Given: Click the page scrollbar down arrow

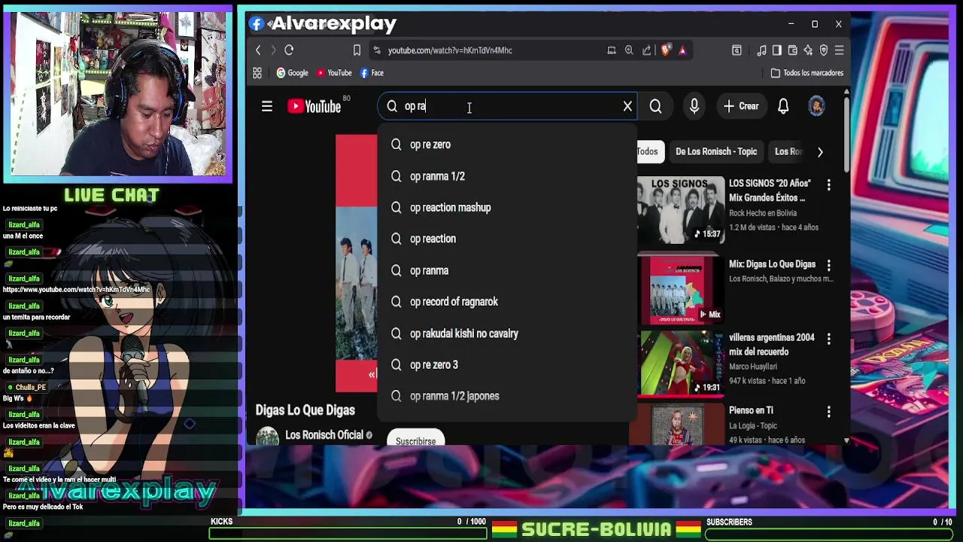Looking at the screenshot, I should (846, 440).
